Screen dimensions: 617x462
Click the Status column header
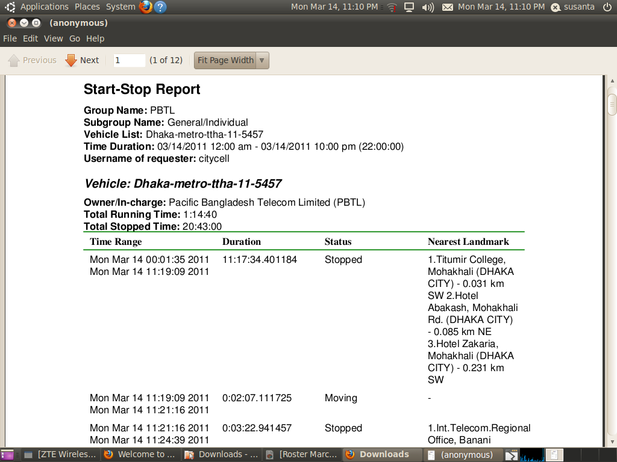[x=338, y=242]
